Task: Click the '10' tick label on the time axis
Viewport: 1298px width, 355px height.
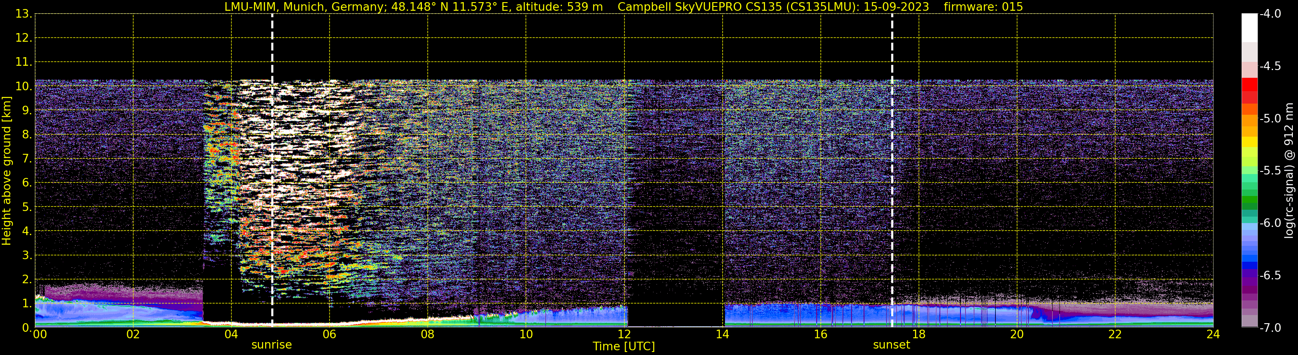Action: [x=526, y=334]
